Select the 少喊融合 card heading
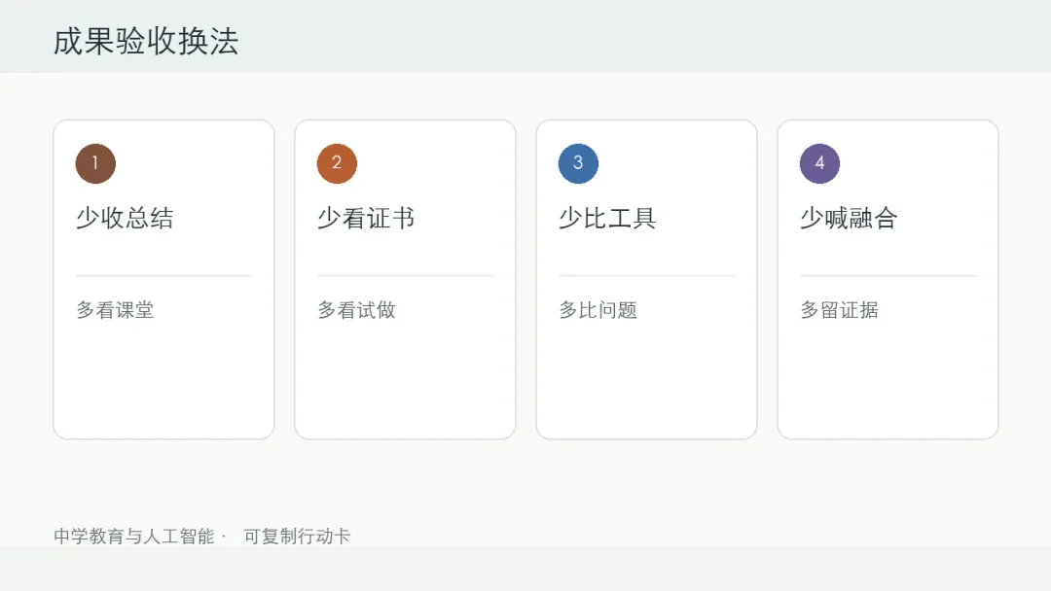Screen dimensions: 1051x591 click(x=849, y=218)
